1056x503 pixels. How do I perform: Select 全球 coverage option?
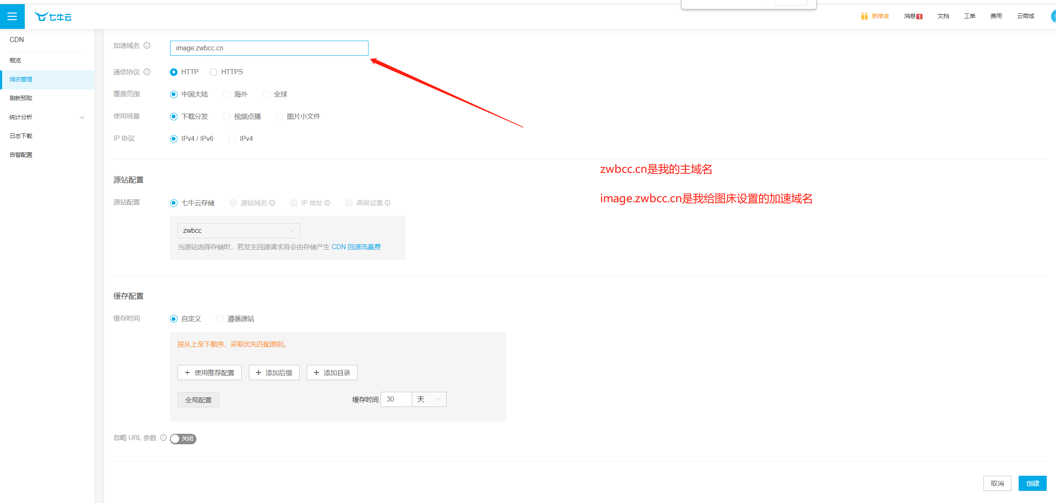tap(267, 94)
